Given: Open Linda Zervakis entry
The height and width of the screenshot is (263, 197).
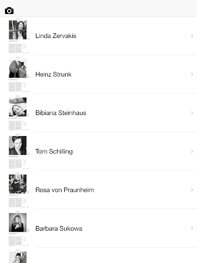Looking at the screenshot, I should point(98,36).
